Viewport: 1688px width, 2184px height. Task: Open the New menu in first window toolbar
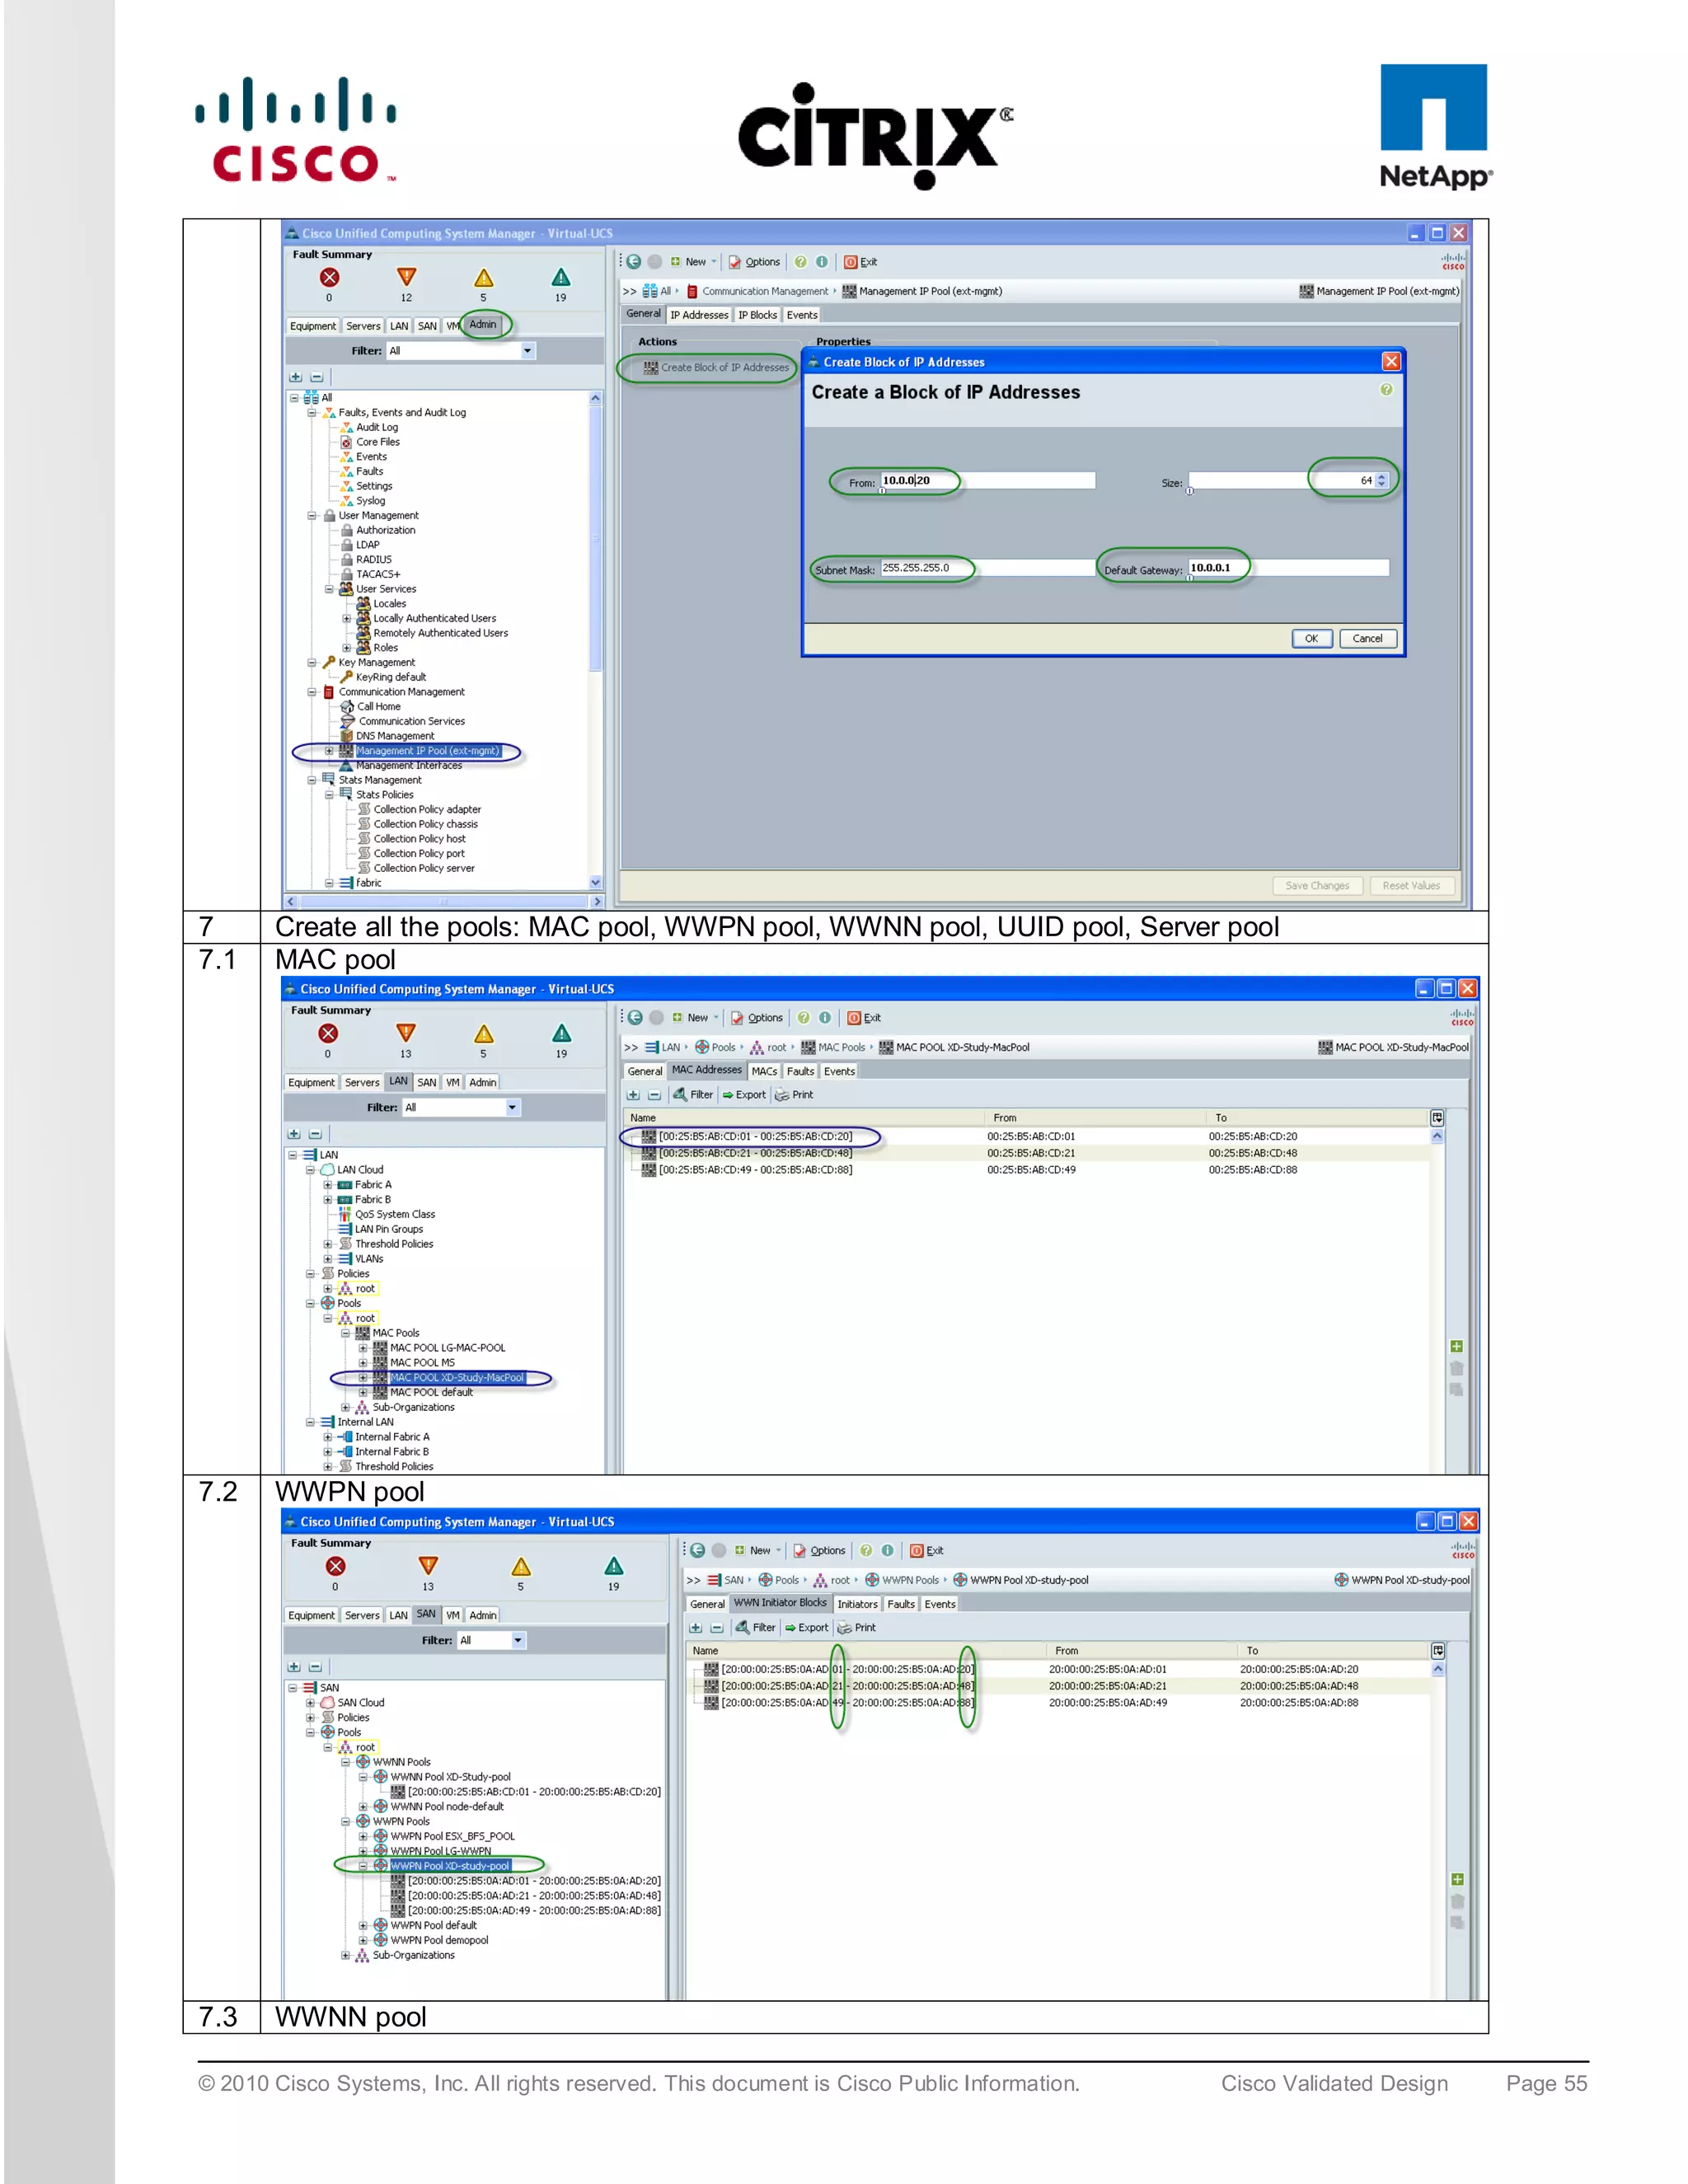[x=694, y=262]
